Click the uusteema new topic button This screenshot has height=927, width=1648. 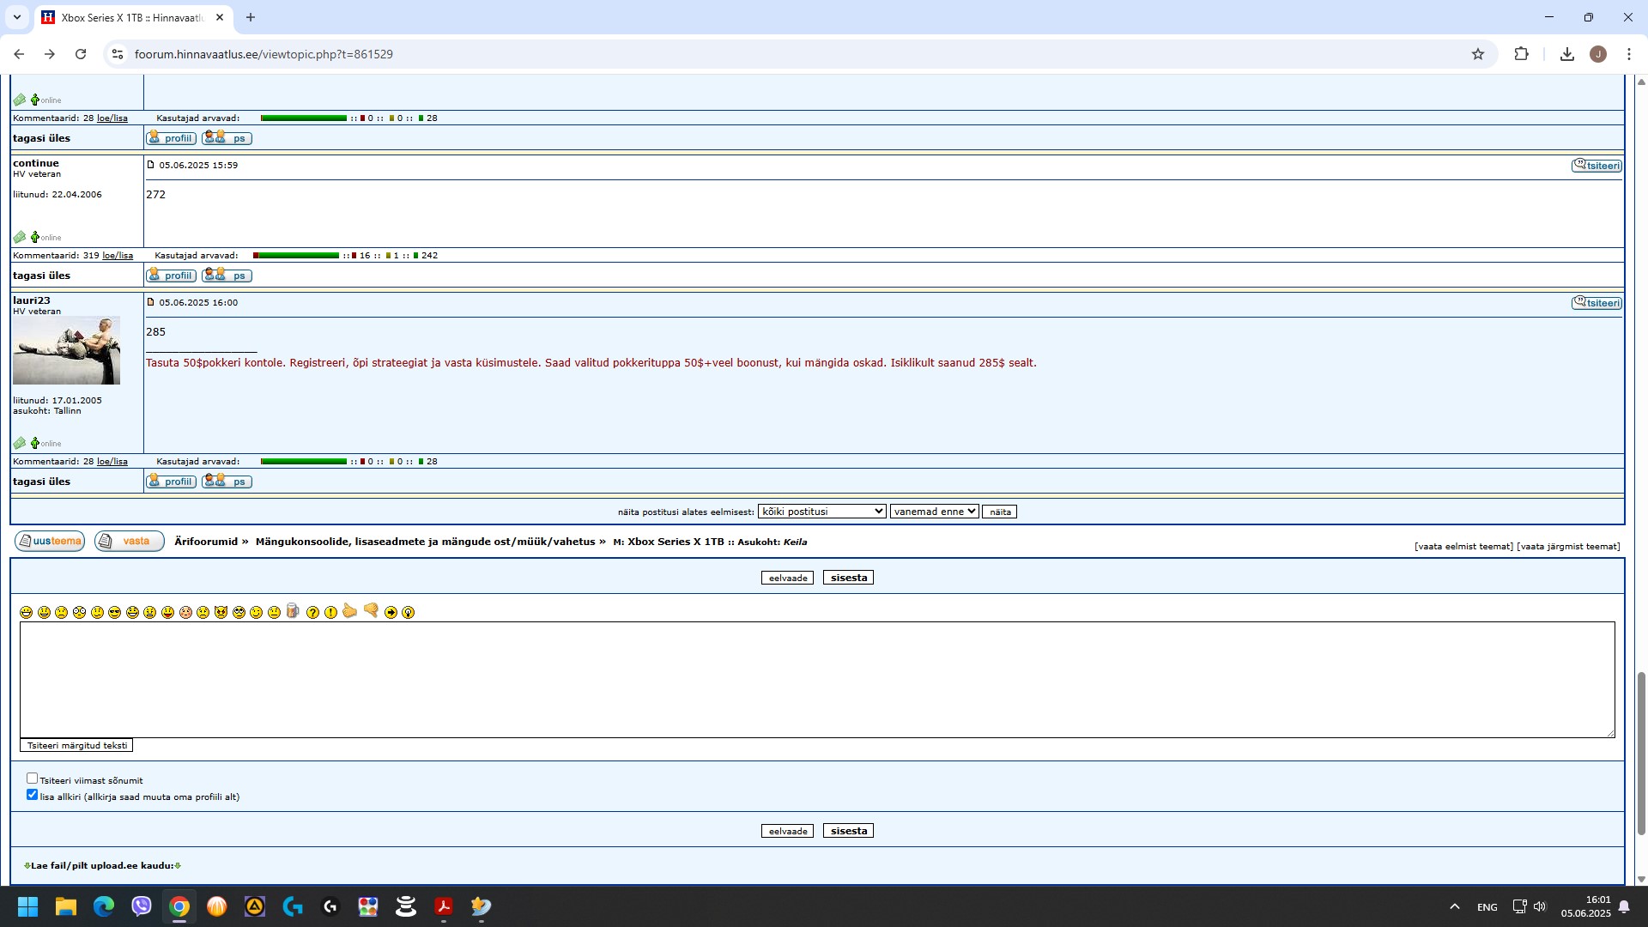50,541
